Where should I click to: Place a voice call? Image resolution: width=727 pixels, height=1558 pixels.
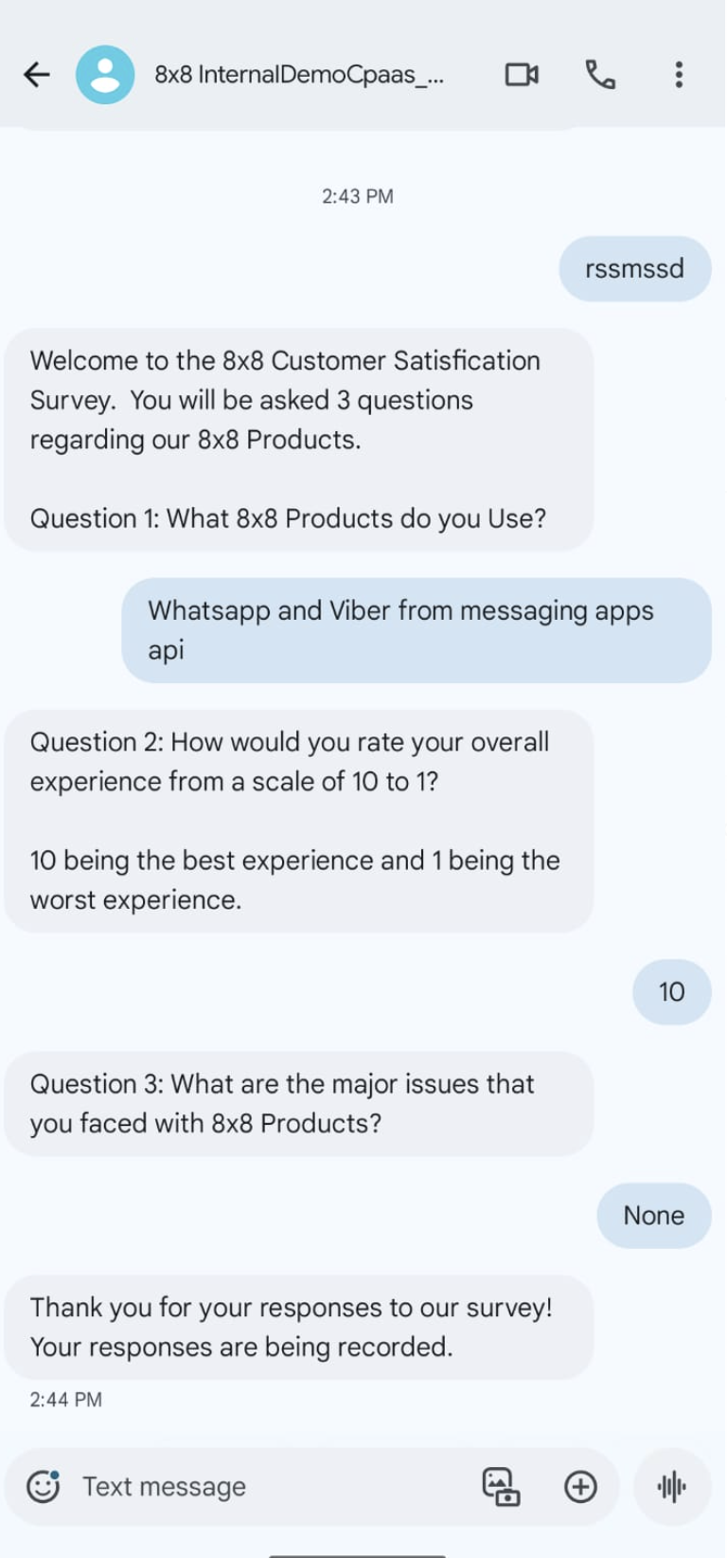coord(600,74)
